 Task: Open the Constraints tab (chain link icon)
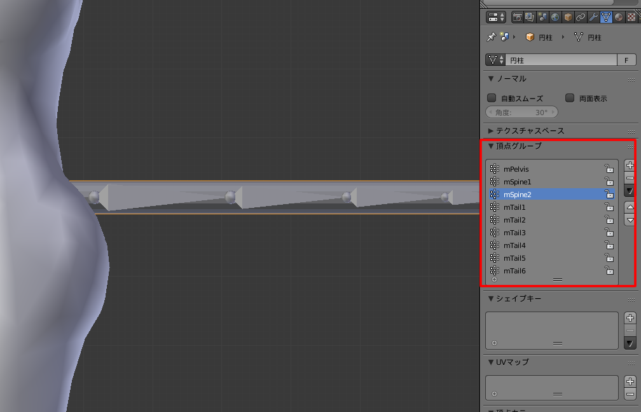[581, 17]
